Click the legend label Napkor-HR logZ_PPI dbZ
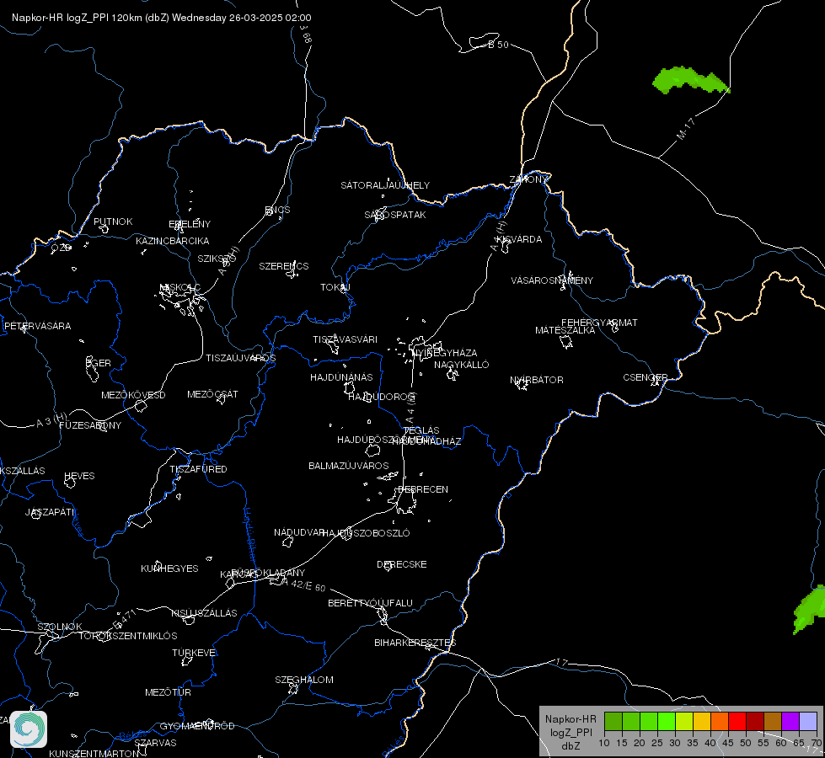The image size is (825, 758). click(x=571, y=732)
